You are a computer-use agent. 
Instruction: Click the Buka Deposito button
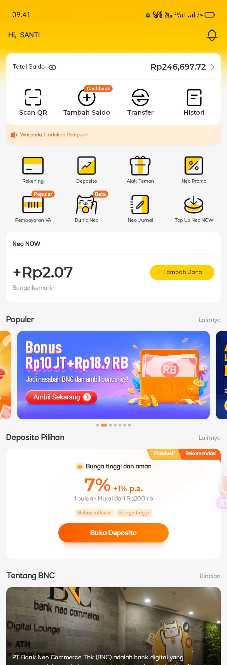click(113, 533)
